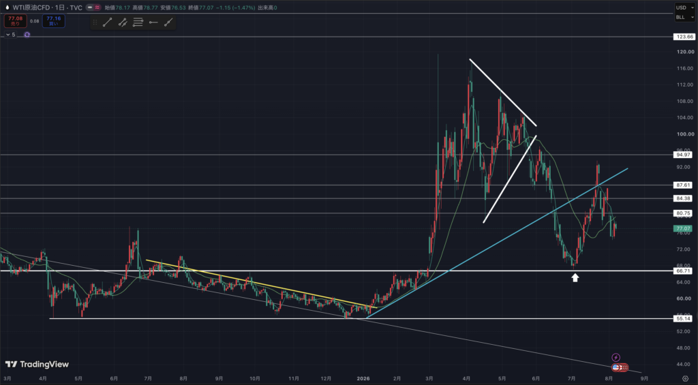Select the trend line drawing tool
Viewport: 698px width, 385px height.
pyautogui.click(x=107, y=22)
